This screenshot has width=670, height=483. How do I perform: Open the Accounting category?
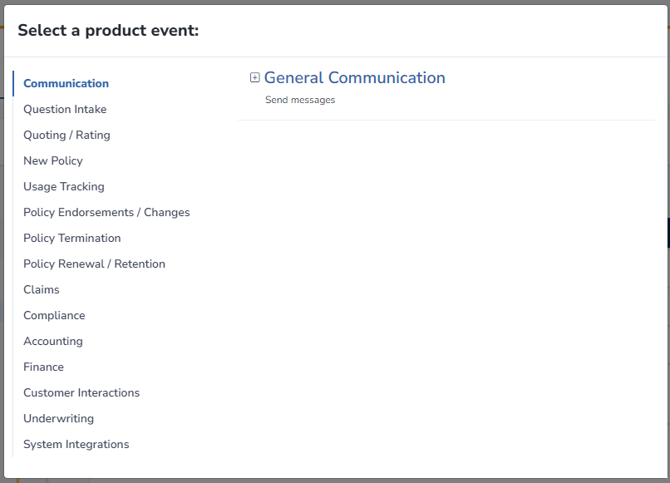[53, 341]
